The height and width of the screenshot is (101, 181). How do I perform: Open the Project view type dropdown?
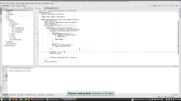(8, 8)
